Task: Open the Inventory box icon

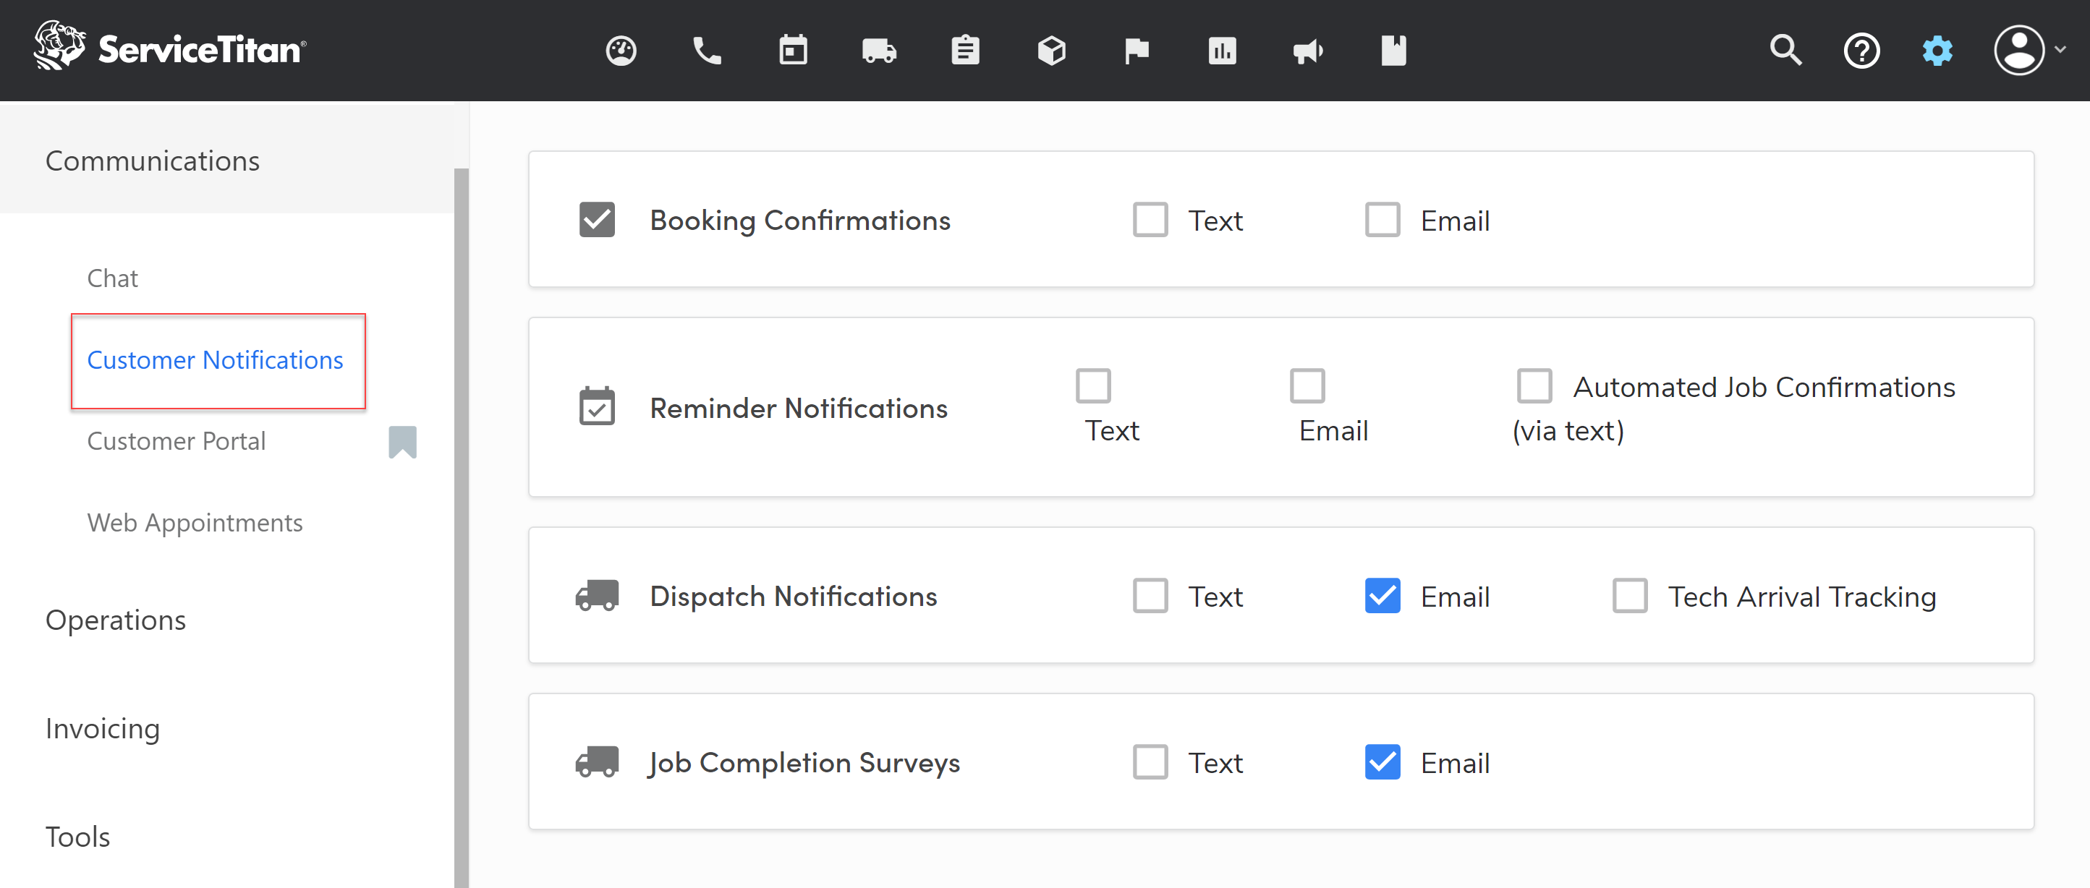Action: pyautogui.click(x=1051, y=51)
